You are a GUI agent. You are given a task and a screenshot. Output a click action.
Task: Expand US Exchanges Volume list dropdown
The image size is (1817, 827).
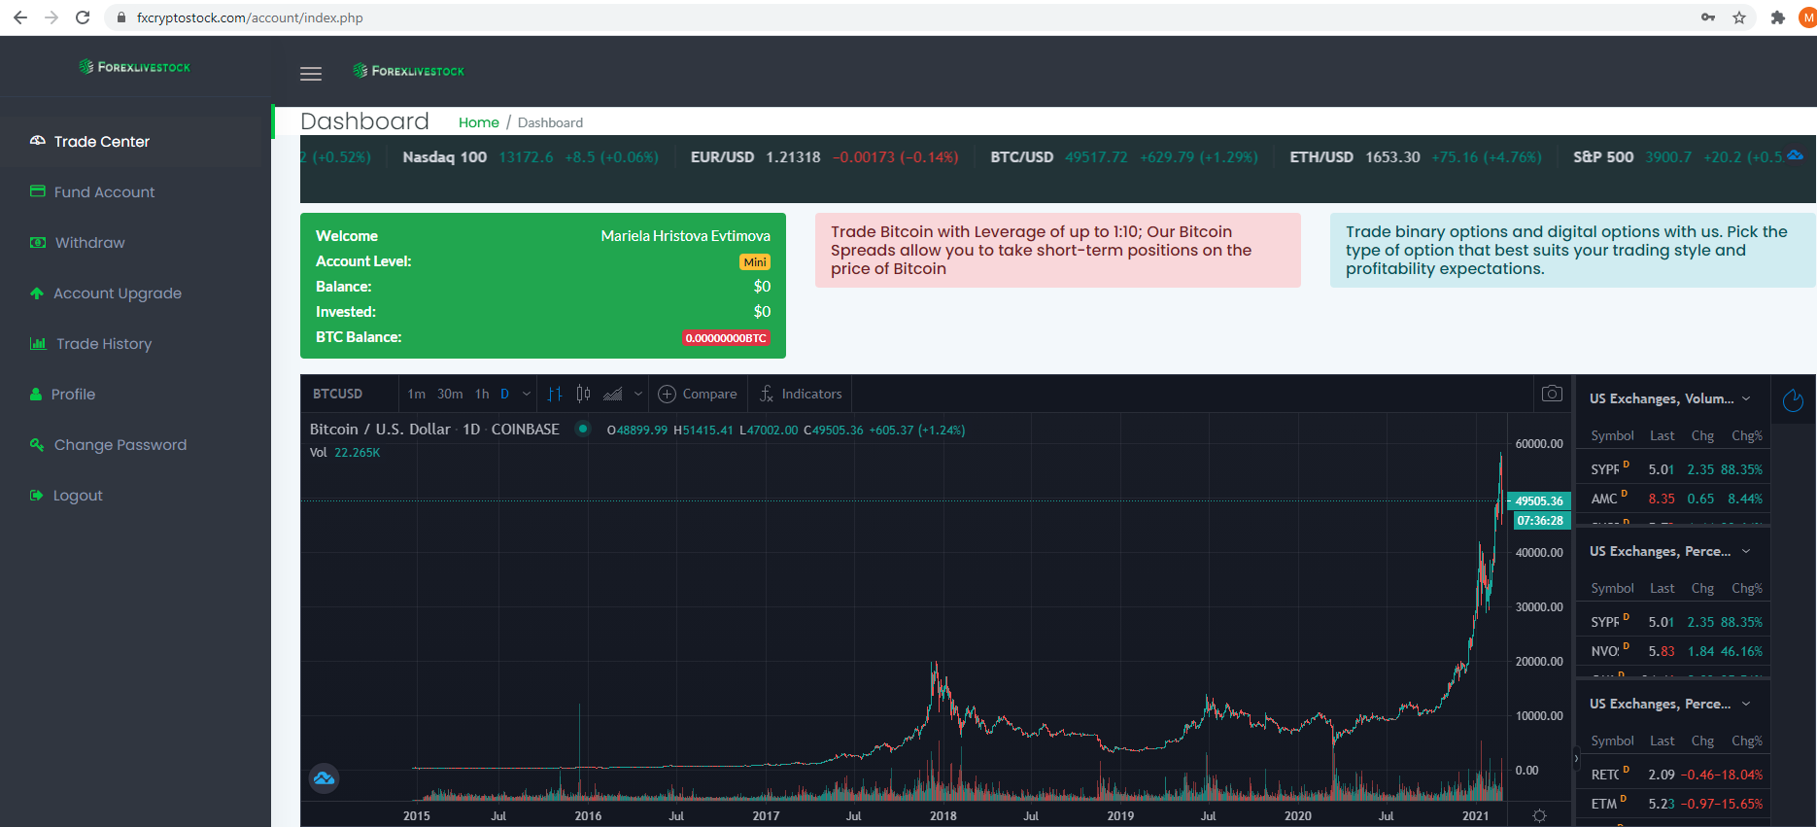1746,398
